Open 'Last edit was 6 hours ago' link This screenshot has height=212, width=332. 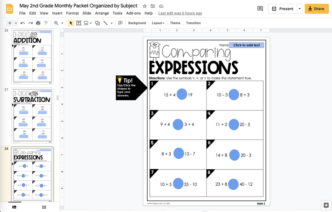coord(180,13)
